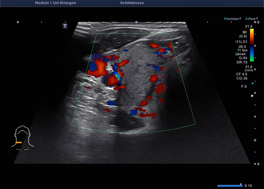Click the DR:75 dynamic range value
The width and height of the screenshot is (264, 189).
(x=241, y=62)
